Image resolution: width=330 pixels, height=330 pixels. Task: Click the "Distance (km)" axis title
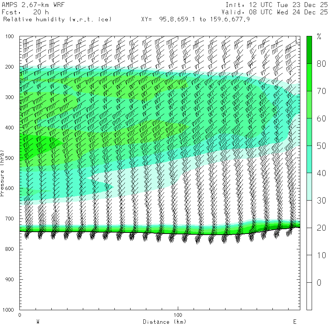click(165, 322)
